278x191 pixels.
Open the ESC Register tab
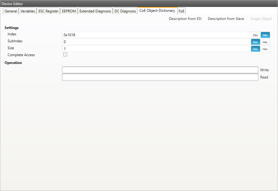(48, 11)
